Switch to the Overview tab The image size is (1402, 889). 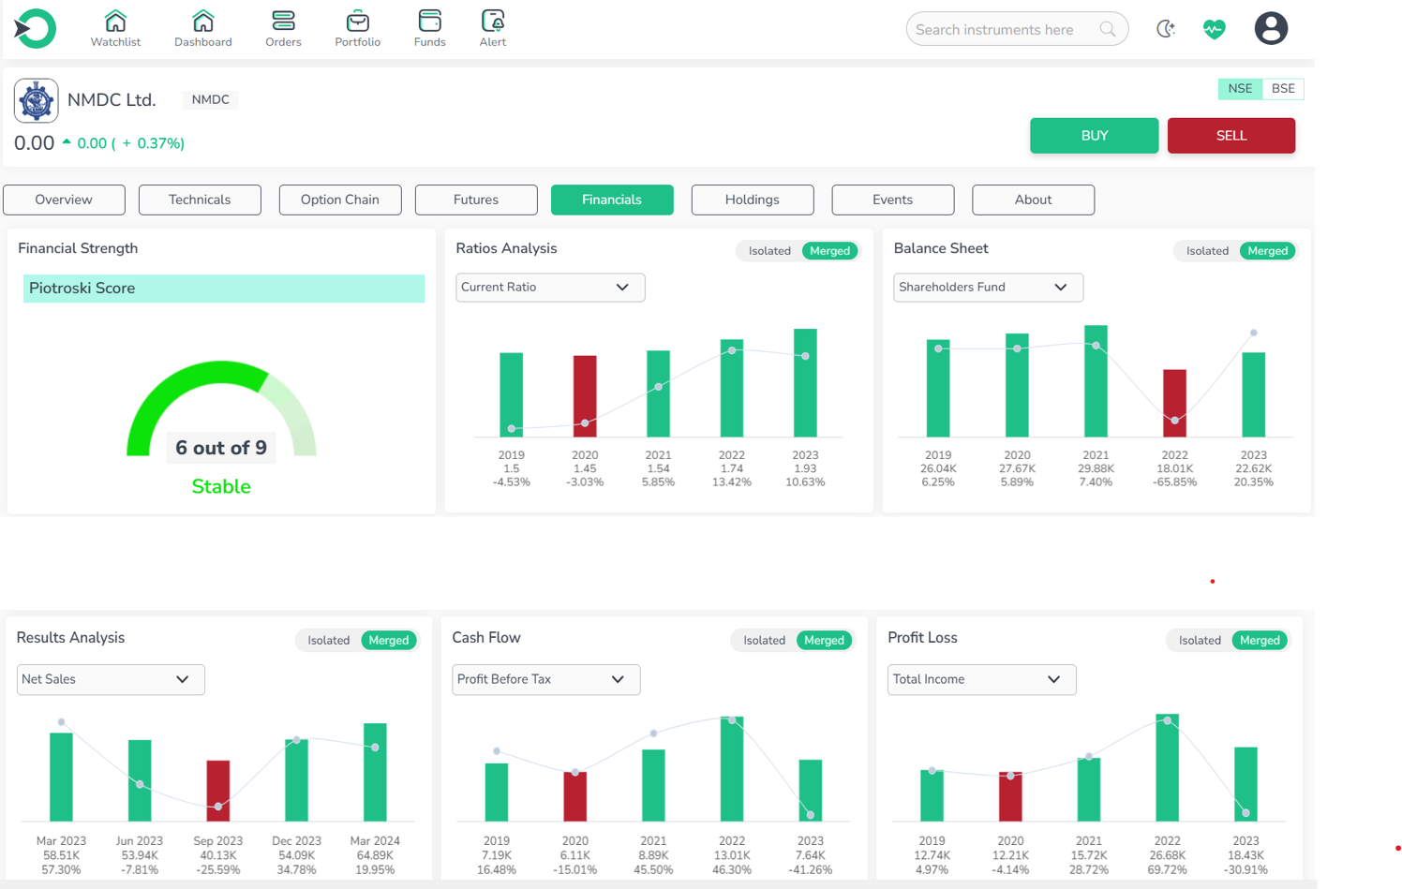click(64, 200)
